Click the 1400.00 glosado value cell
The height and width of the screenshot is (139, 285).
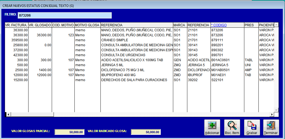click(x=40, y=70)
